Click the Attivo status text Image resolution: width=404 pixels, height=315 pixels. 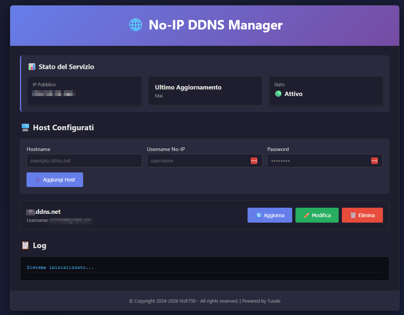click(293, 94)
